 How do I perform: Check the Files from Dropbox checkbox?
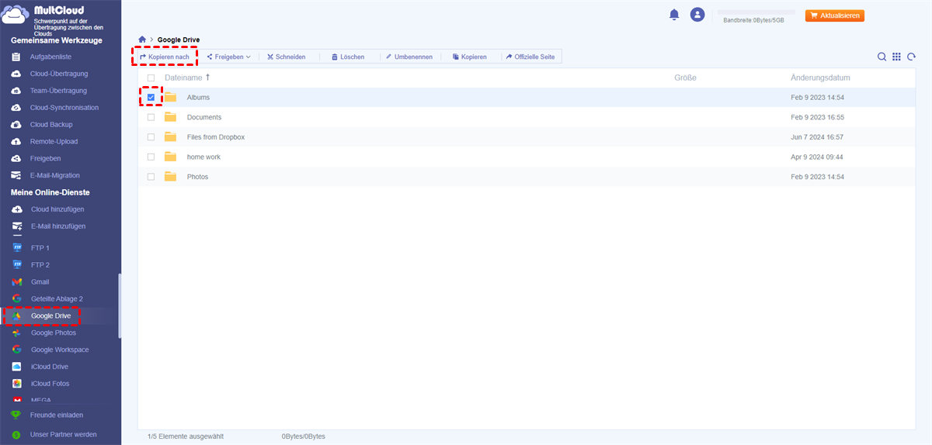click(x=151, y=137)
